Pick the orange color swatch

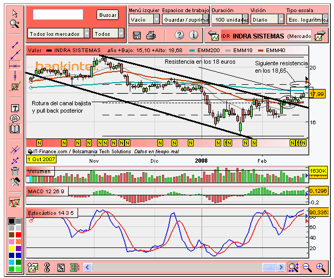(18, 242)
